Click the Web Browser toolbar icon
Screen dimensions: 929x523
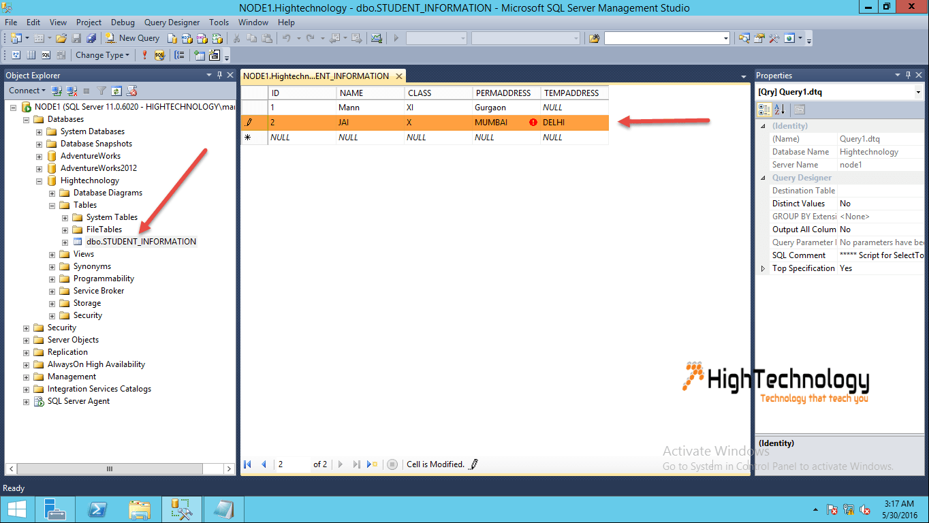[789, 38]
